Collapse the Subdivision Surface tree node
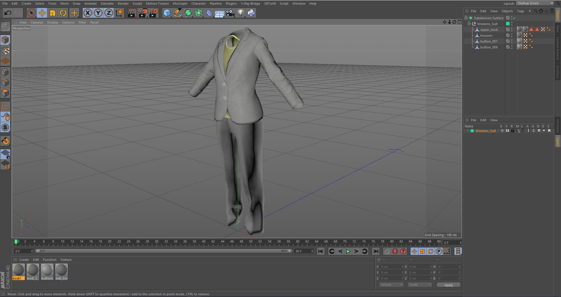The image size is (561, 297). 466,18
